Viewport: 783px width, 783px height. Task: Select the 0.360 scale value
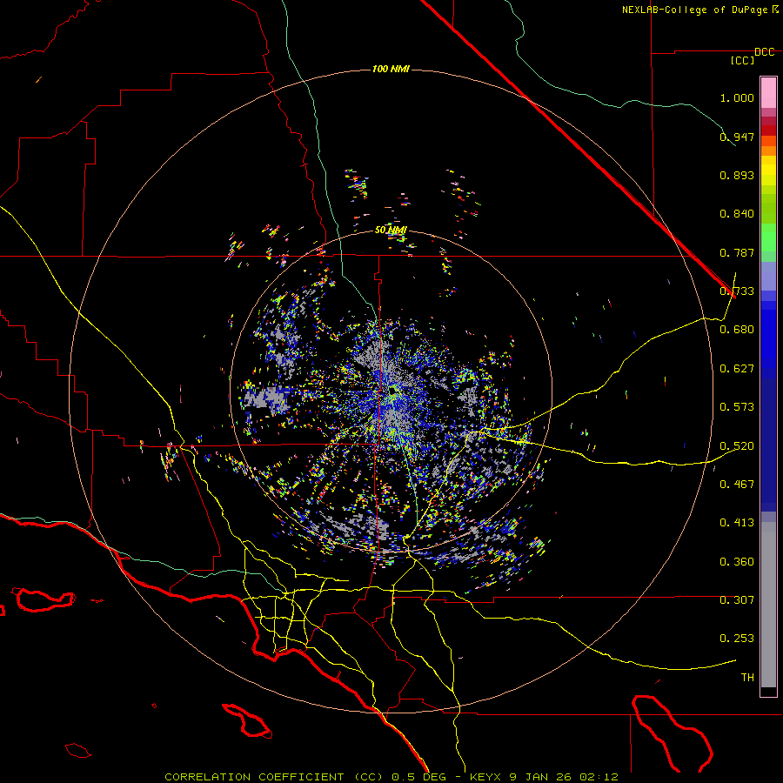737,562
